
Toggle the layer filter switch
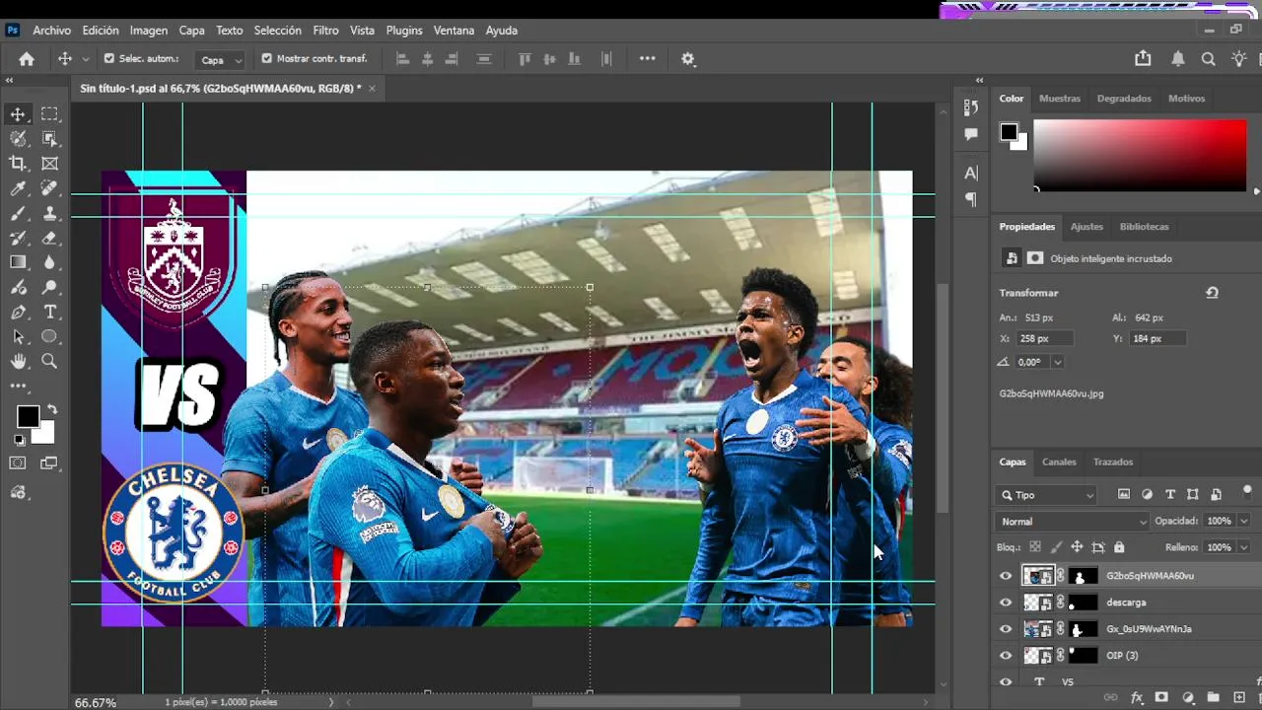1247,492
